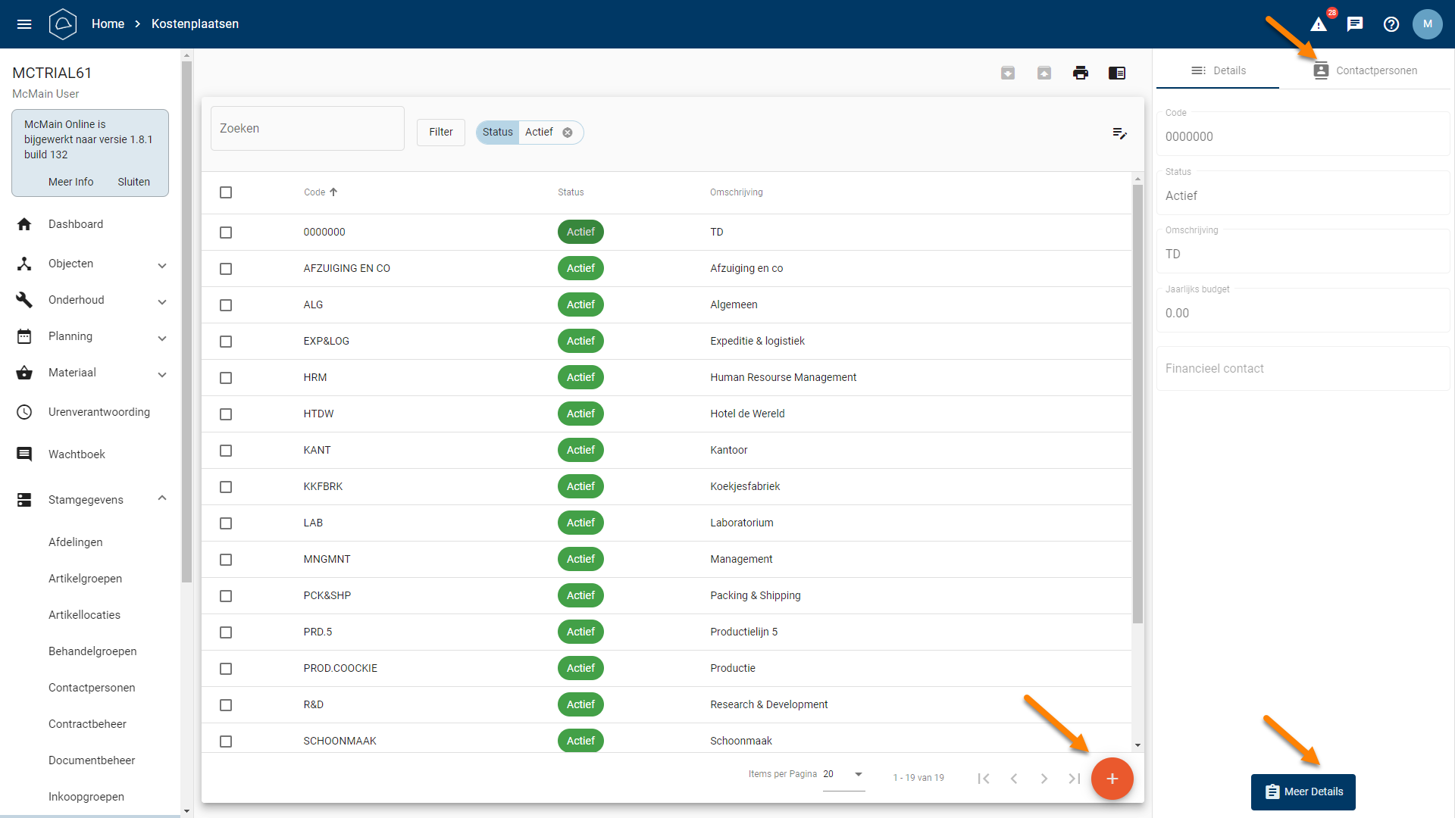Collapse the Stamgegevens menu section
The width and height of the screenshot is (1455, 818).
[162, 498]
